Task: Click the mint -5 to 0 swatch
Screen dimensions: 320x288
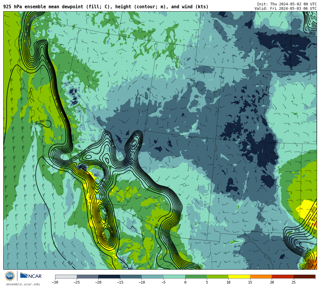Action: (x=174, y=276)
